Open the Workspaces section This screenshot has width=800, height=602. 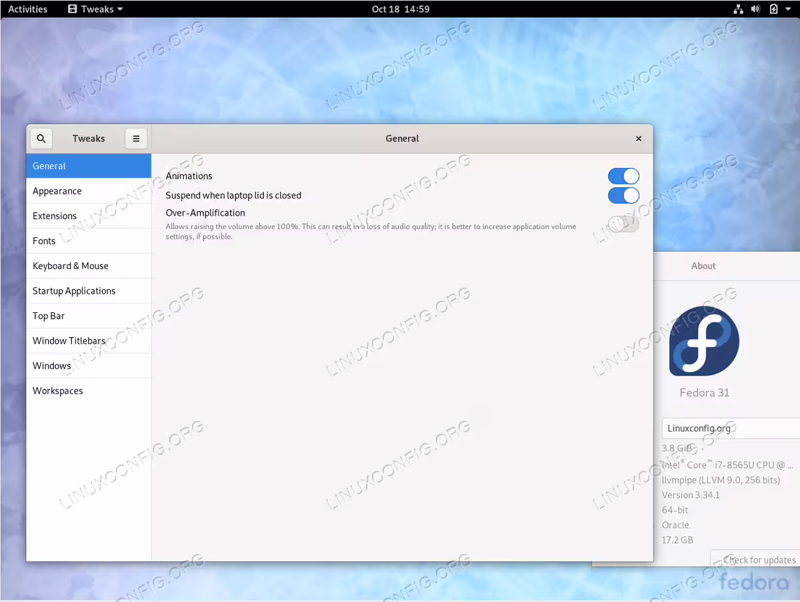[89, 391]
